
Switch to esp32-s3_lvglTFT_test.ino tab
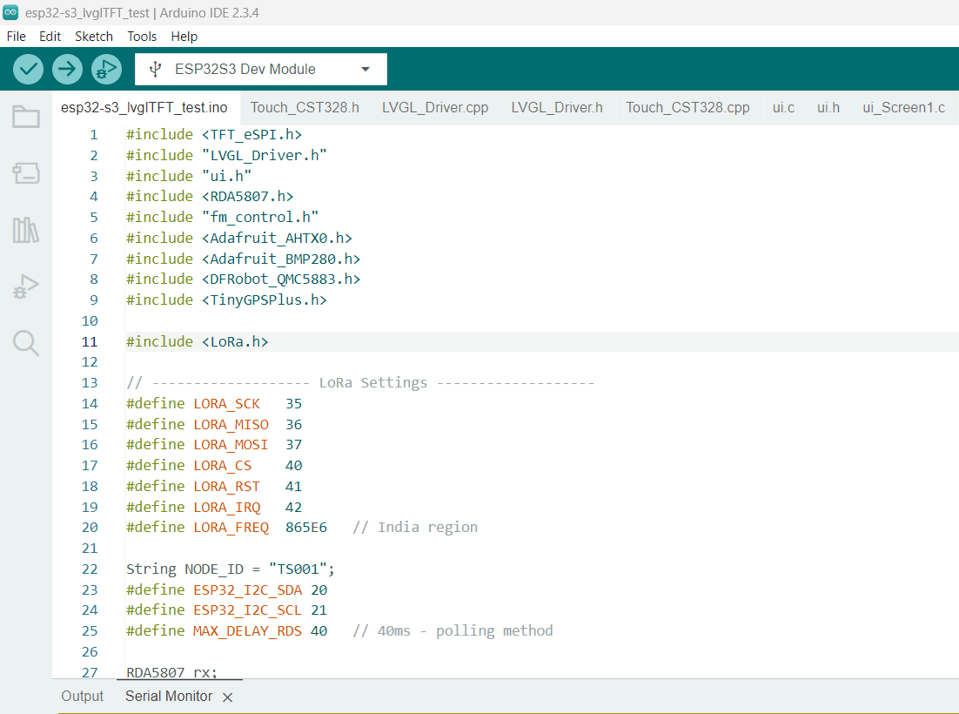(x=144, y=108)
